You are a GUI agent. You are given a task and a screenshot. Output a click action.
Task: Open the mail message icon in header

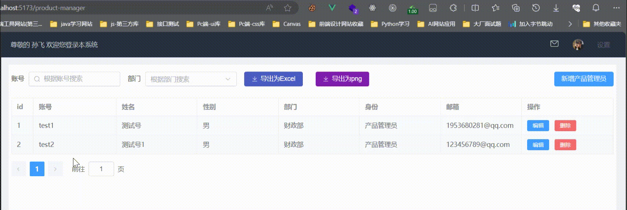554,44
